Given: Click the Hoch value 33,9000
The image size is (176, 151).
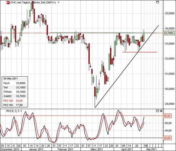Looking at the screenshot, I should 21,83.
